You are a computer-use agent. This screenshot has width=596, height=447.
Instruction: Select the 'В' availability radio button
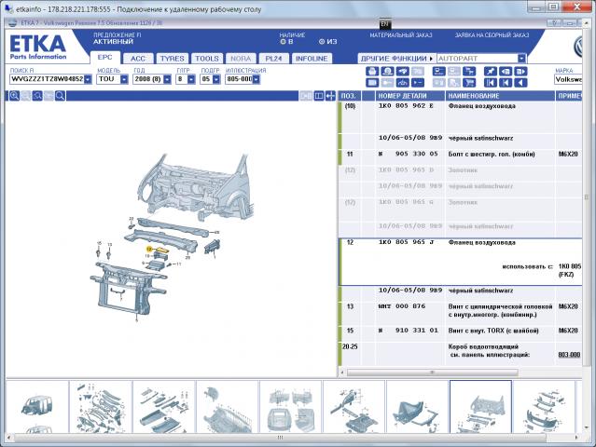[283, 42]
